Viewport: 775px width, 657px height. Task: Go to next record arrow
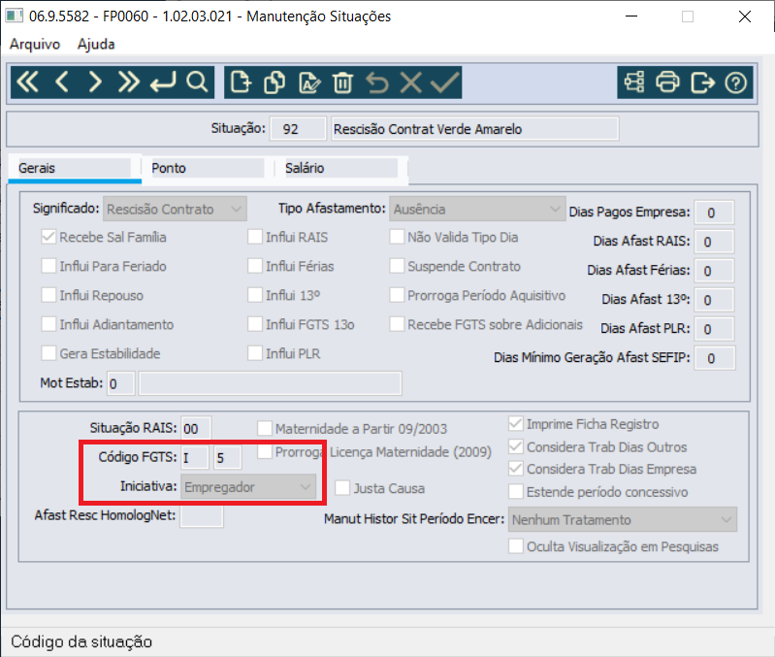point(95,82)
